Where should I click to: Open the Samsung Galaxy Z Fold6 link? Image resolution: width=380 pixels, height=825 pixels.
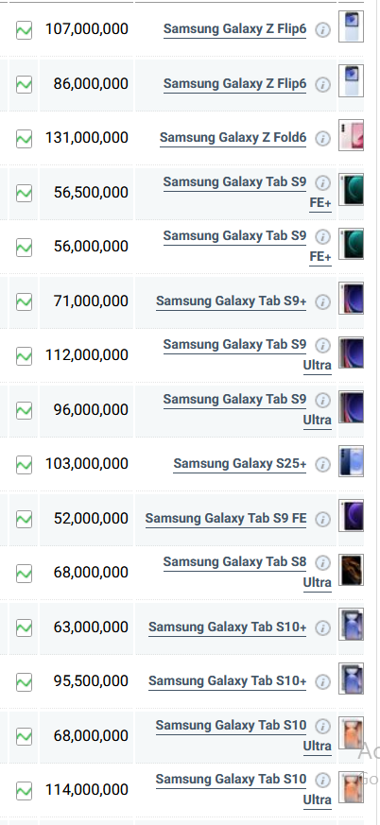click(x=233, y=138)
